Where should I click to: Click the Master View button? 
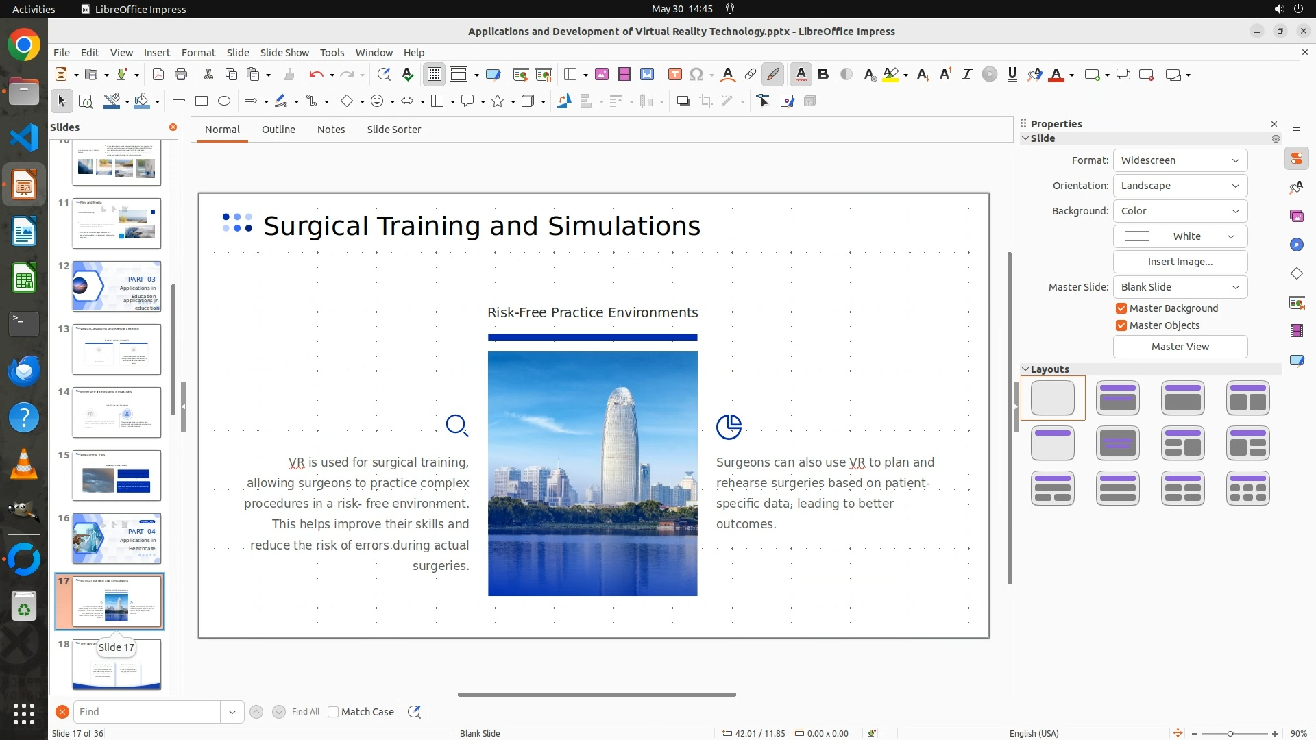point(1180,347)
